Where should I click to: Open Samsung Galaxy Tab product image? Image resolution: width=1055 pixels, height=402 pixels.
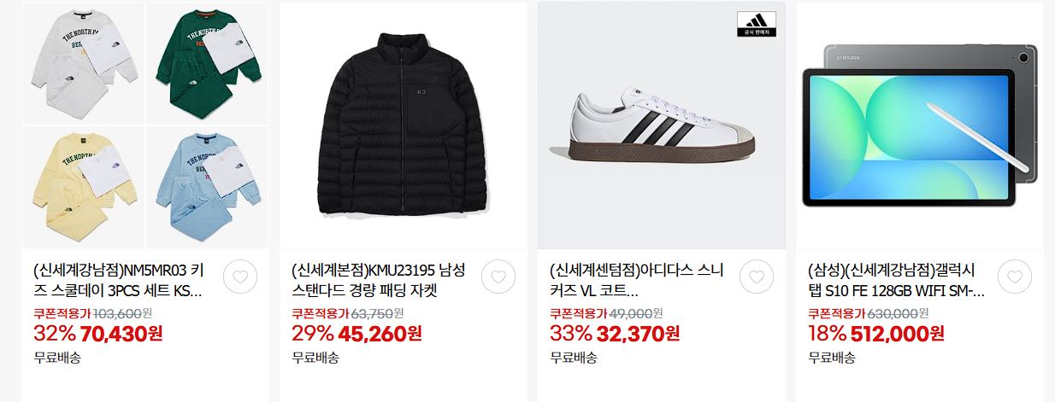(919, 125)
